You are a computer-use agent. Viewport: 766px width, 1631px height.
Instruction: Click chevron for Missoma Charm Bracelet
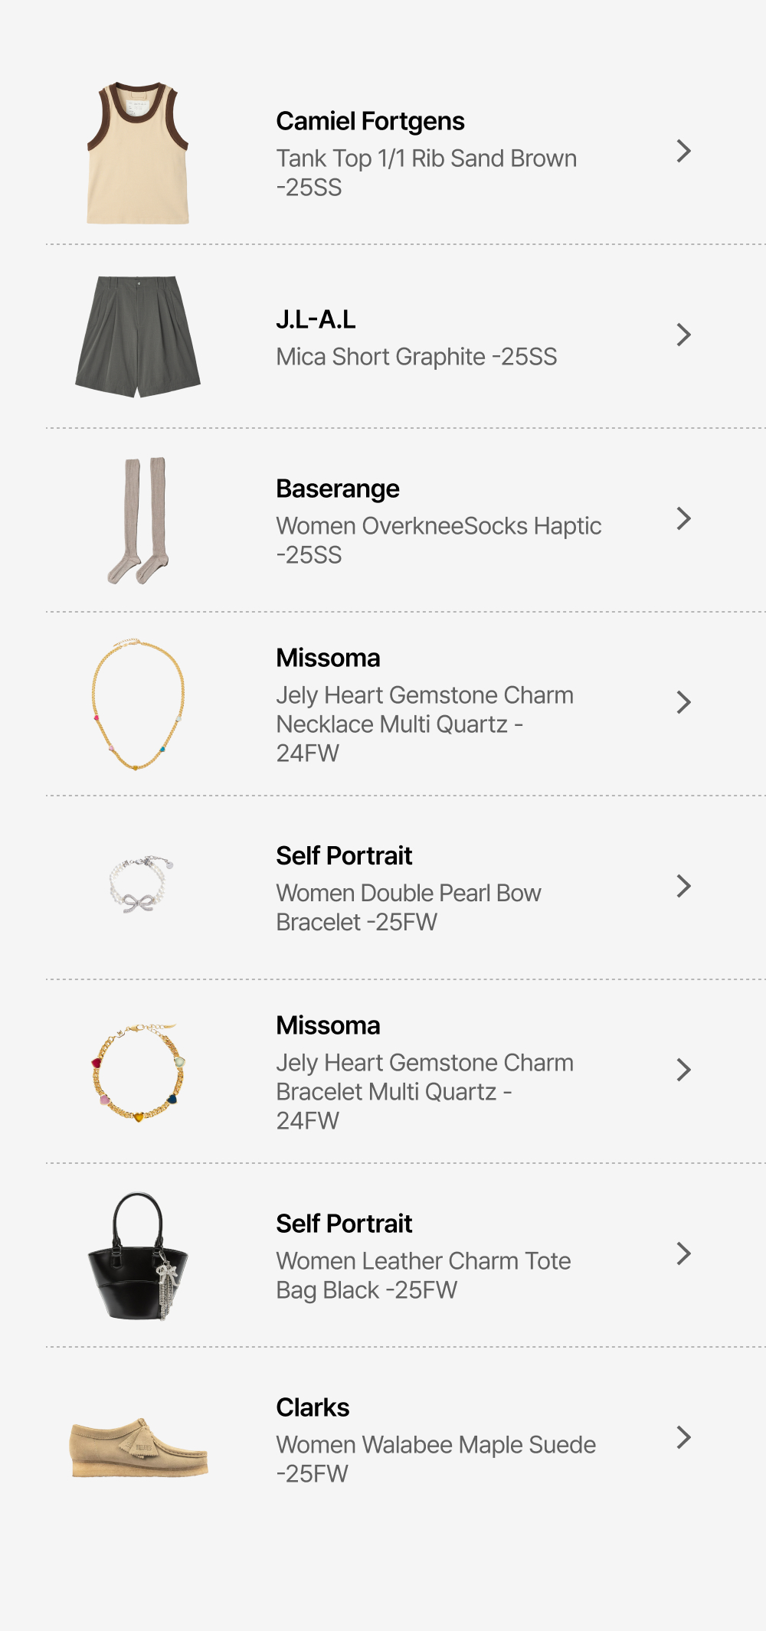tap(684, 1070)
